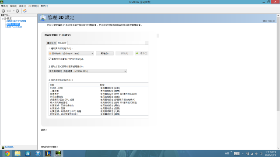The width and height of the screenshot is (280, 157).
Task: Collapse the 3D 設定 tree node
Action: coord(3,18)
